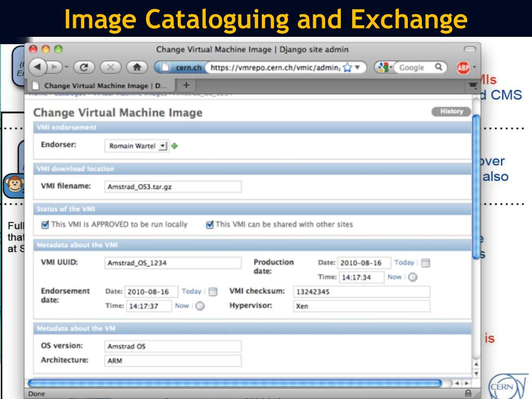This screenshot has width=532, height=399.
Task: Open the Production time clock icon
Action: [x=413, y=277]
